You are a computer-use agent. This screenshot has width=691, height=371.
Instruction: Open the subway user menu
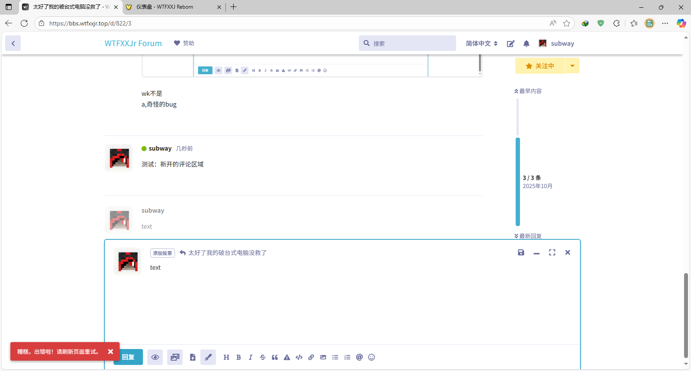click(556, 44)
